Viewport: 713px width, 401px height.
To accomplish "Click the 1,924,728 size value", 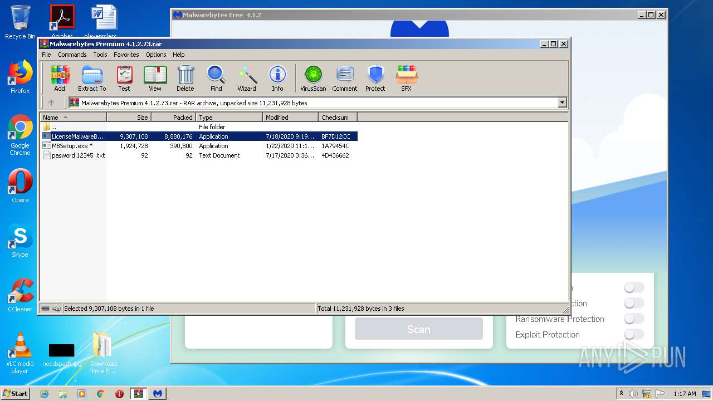I will 134,146.
